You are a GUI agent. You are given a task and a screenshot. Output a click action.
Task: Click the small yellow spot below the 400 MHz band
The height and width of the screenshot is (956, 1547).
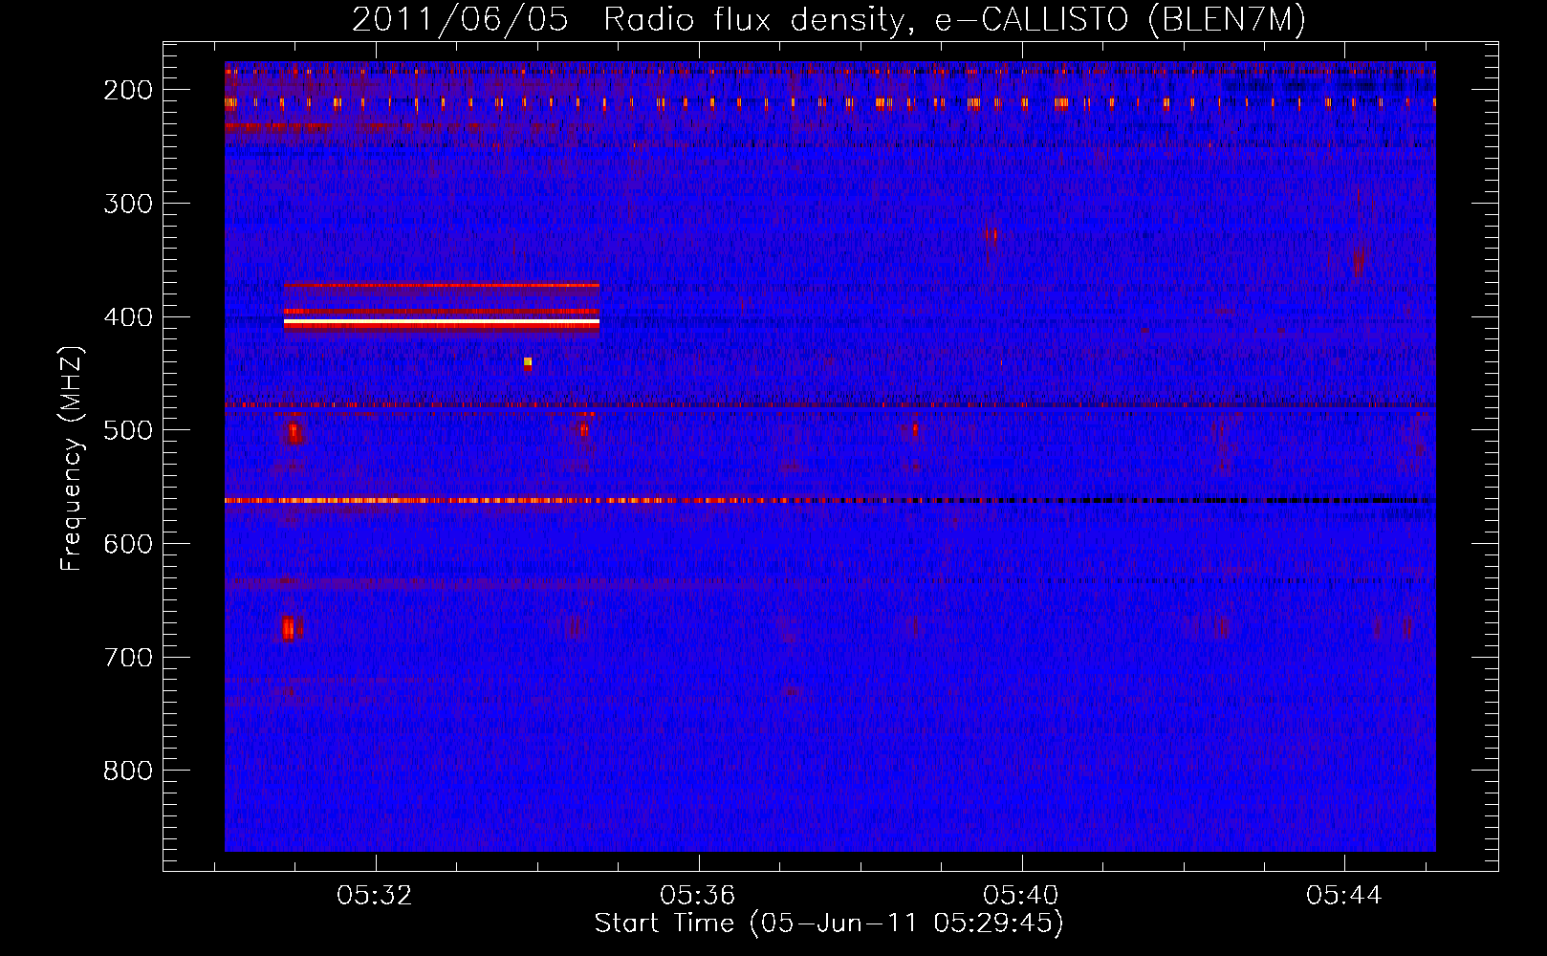(x=528, y=361)
